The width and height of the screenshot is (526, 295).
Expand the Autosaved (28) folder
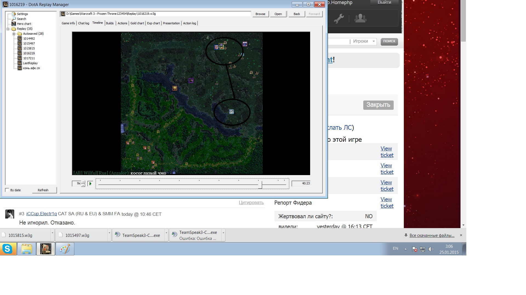pyautogui.click(x=14, y=34)
